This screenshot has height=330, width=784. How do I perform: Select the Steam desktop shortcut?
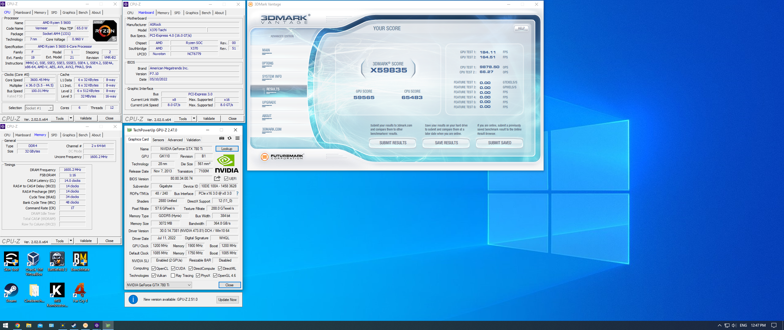11,293
